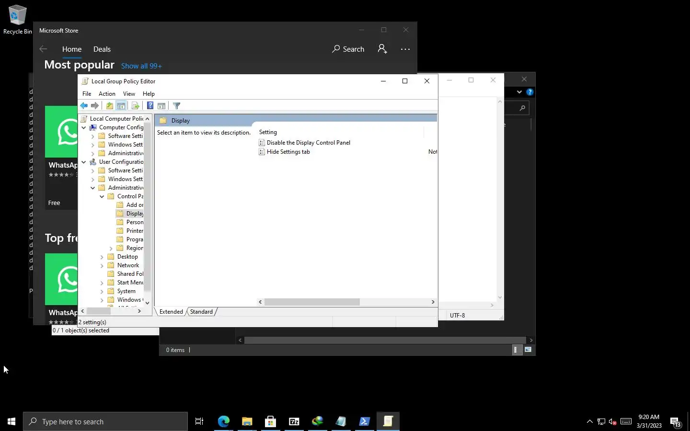Open the Deals tab in Microsoft Store
This screenshot has height=431, width=690.
coord(102,49)
